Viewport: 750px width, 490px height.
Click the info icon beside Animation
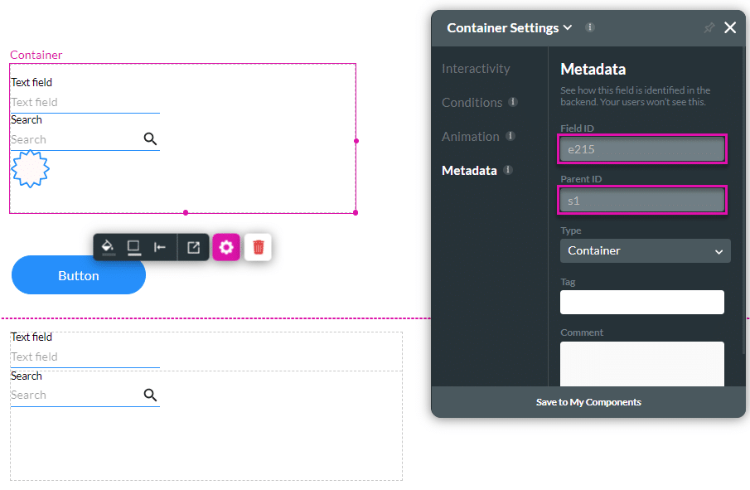510,136
